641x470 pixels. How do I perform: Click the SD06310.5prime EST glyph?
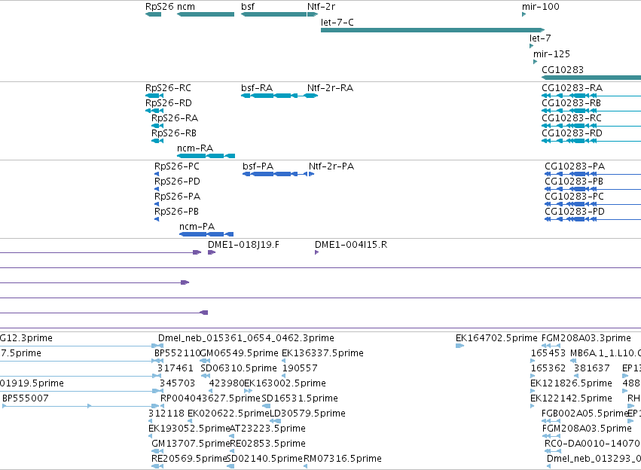206,376
